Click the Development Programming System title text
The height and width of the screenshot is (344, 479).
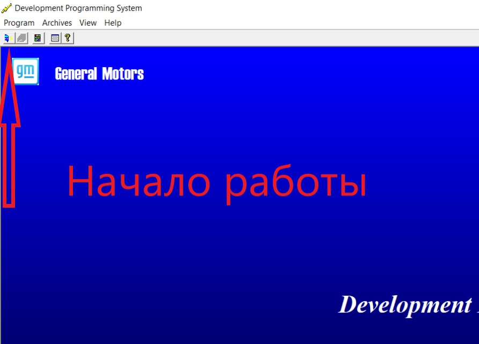(78, 8)
